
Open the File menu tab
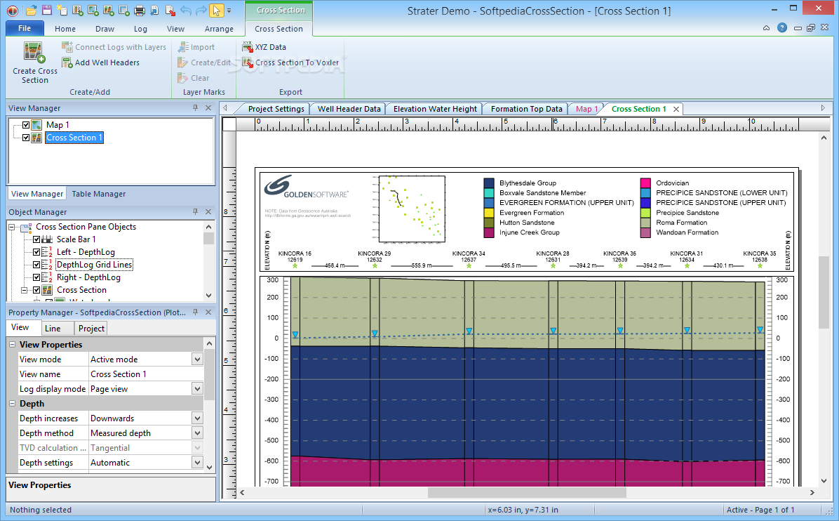25,28
